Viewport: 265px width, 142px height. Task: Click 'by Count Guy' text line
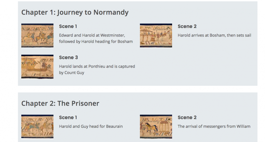point(71,73)
